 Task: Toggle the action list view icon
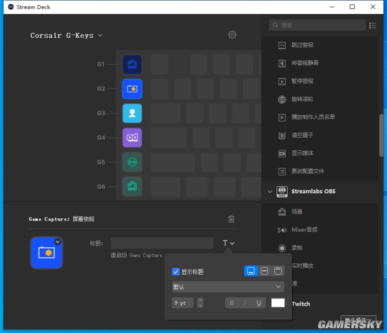(373, 25)
